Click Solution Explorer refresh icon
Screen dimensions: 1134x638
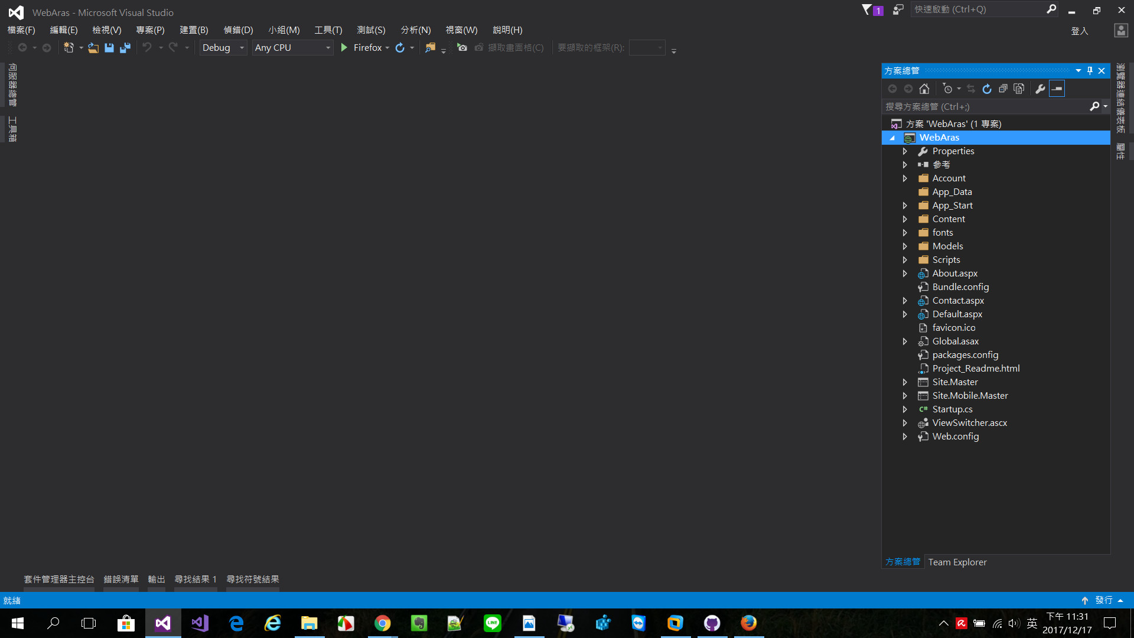coord(987,89)
